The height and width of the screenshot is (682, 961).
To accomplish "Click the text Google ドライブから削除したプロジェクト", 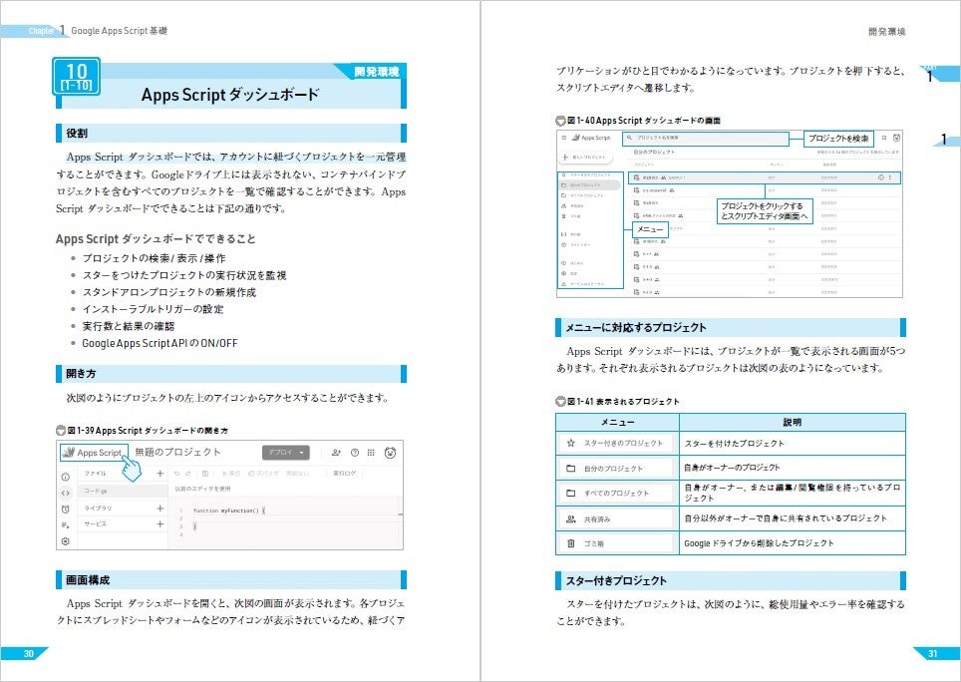I will 759,542.
